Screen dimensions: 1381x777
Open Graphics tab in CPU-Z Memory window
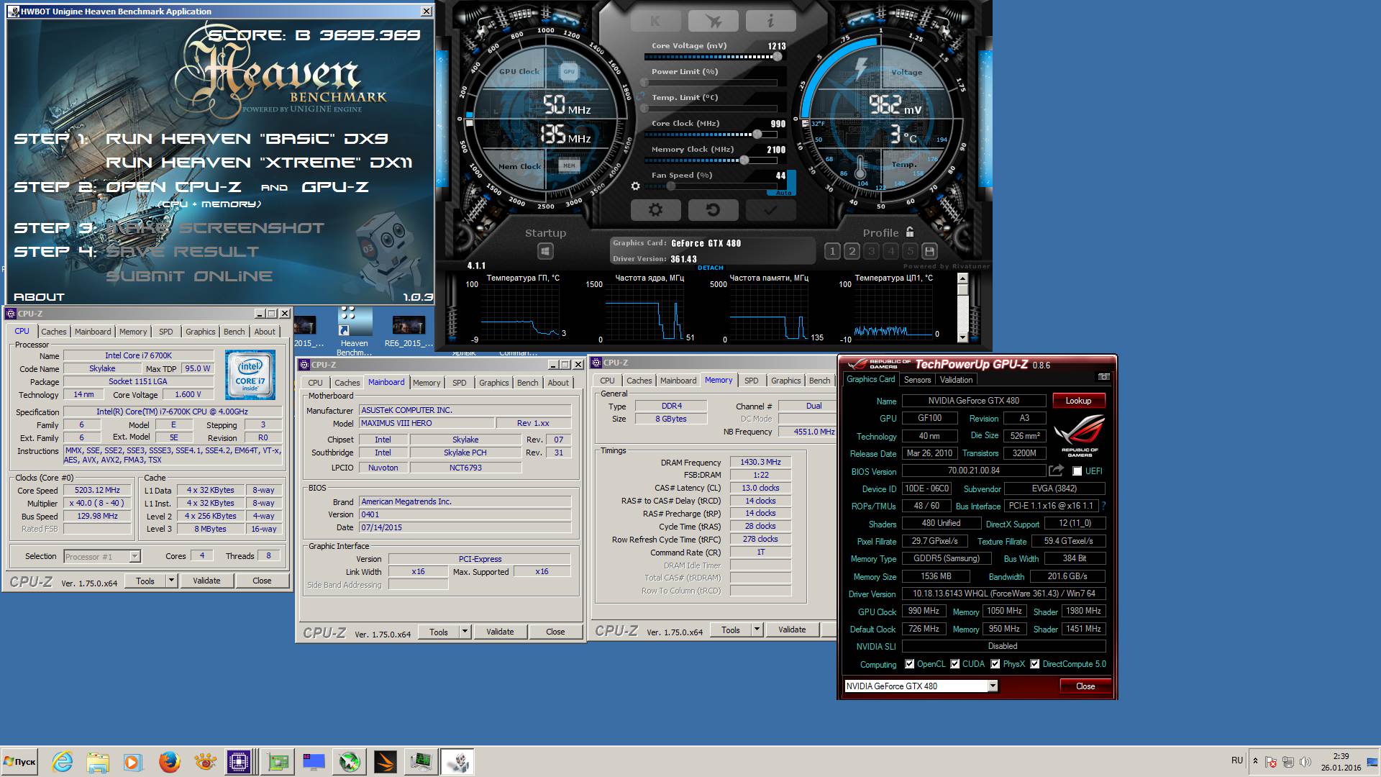785,380
